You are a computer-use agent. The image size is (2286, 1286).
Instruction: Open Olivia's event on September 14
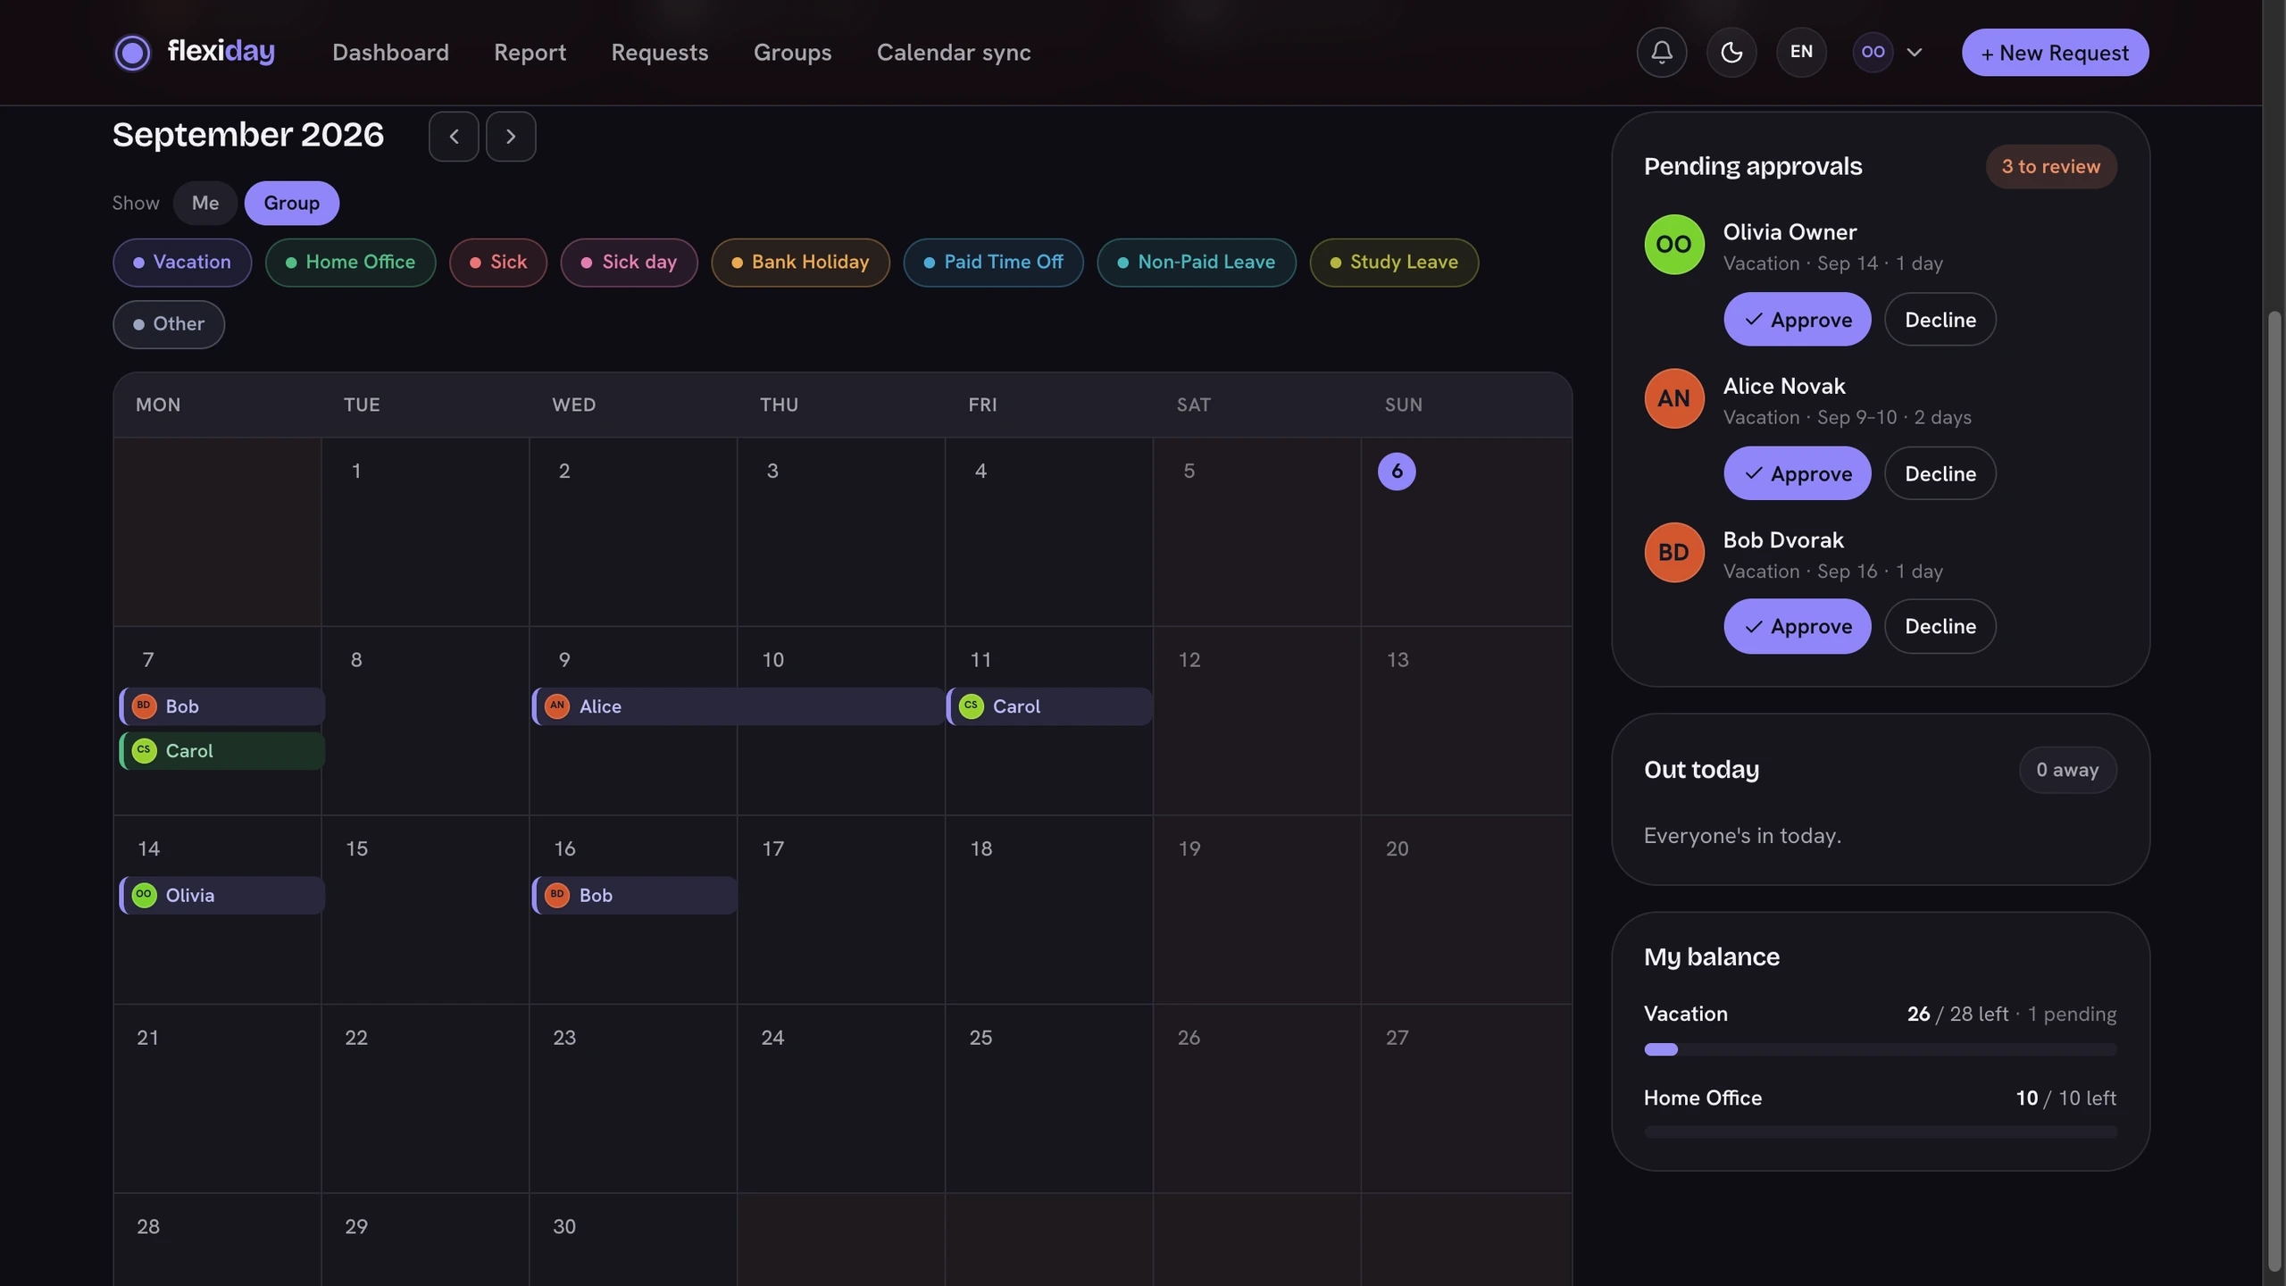click(x=221, y=895)
